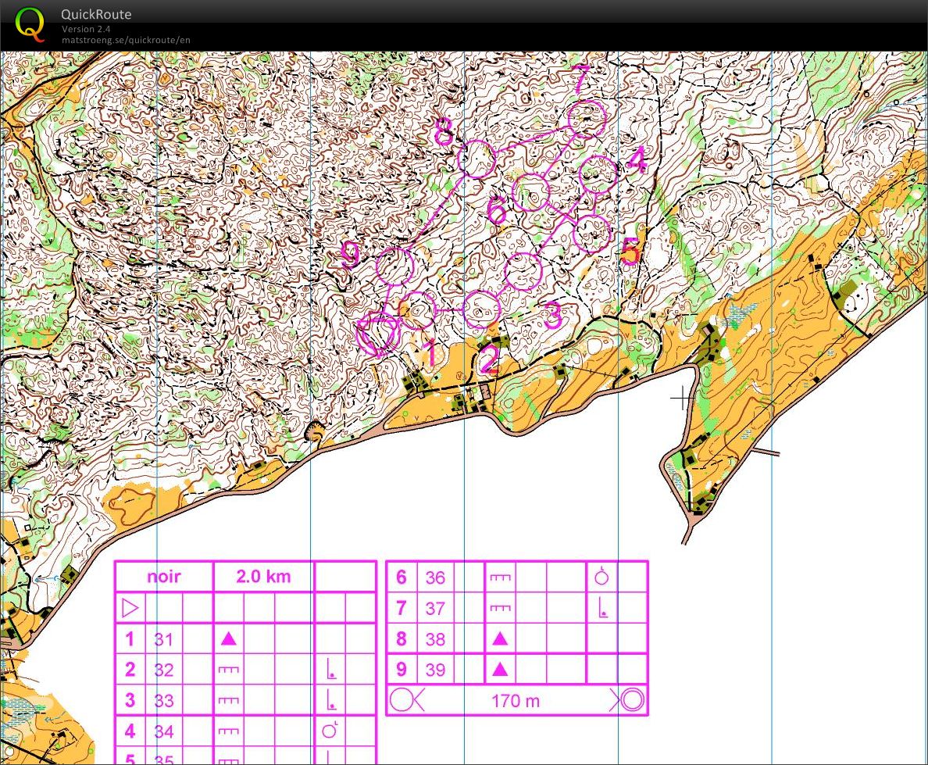The width and height of the screenshot is (928, 765).
Task: Click the 'noir' course name cell
Action: pos(164,577)
